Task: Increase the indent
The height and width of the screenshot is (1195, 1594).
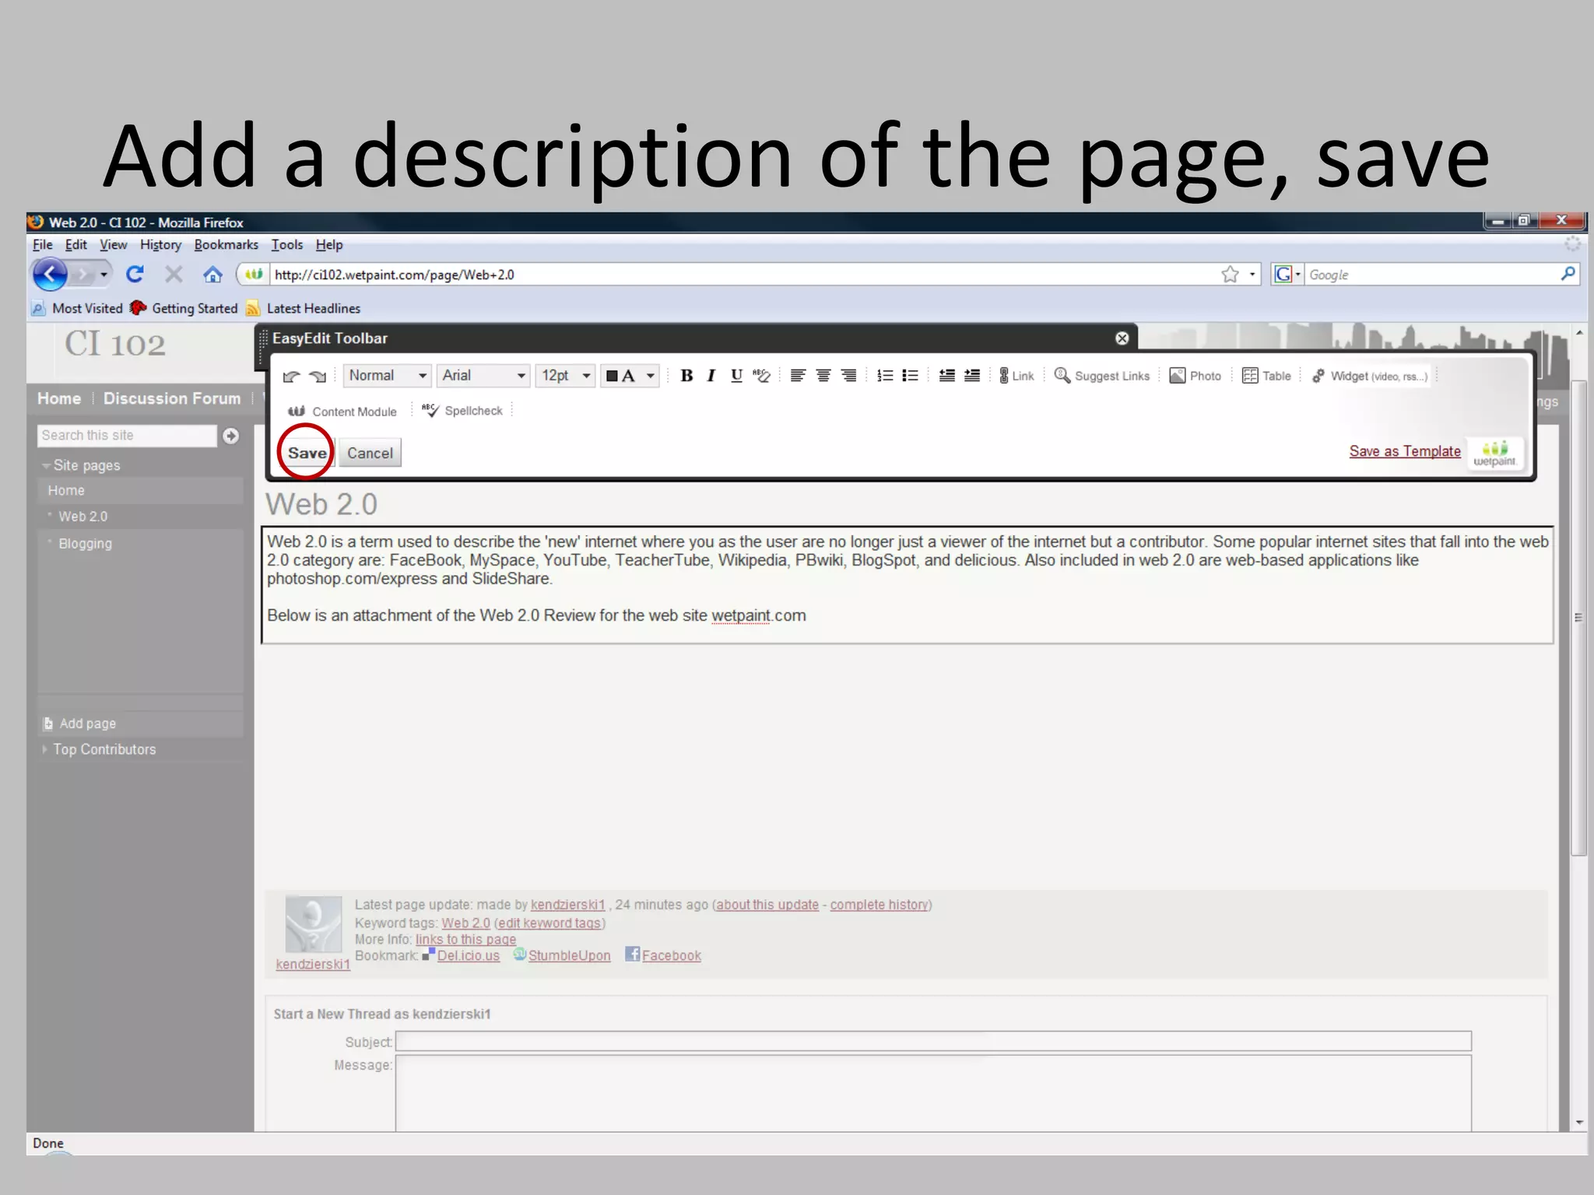Action: [x=972, y=376]
